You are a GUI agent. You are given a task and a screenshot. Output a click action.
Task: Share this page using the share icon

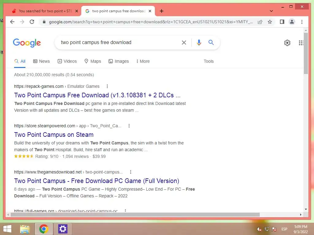tap(260, 22)
